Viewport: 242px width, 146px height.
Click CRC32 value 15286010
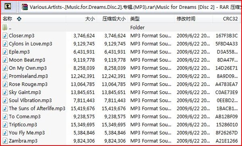coord(227,125)
